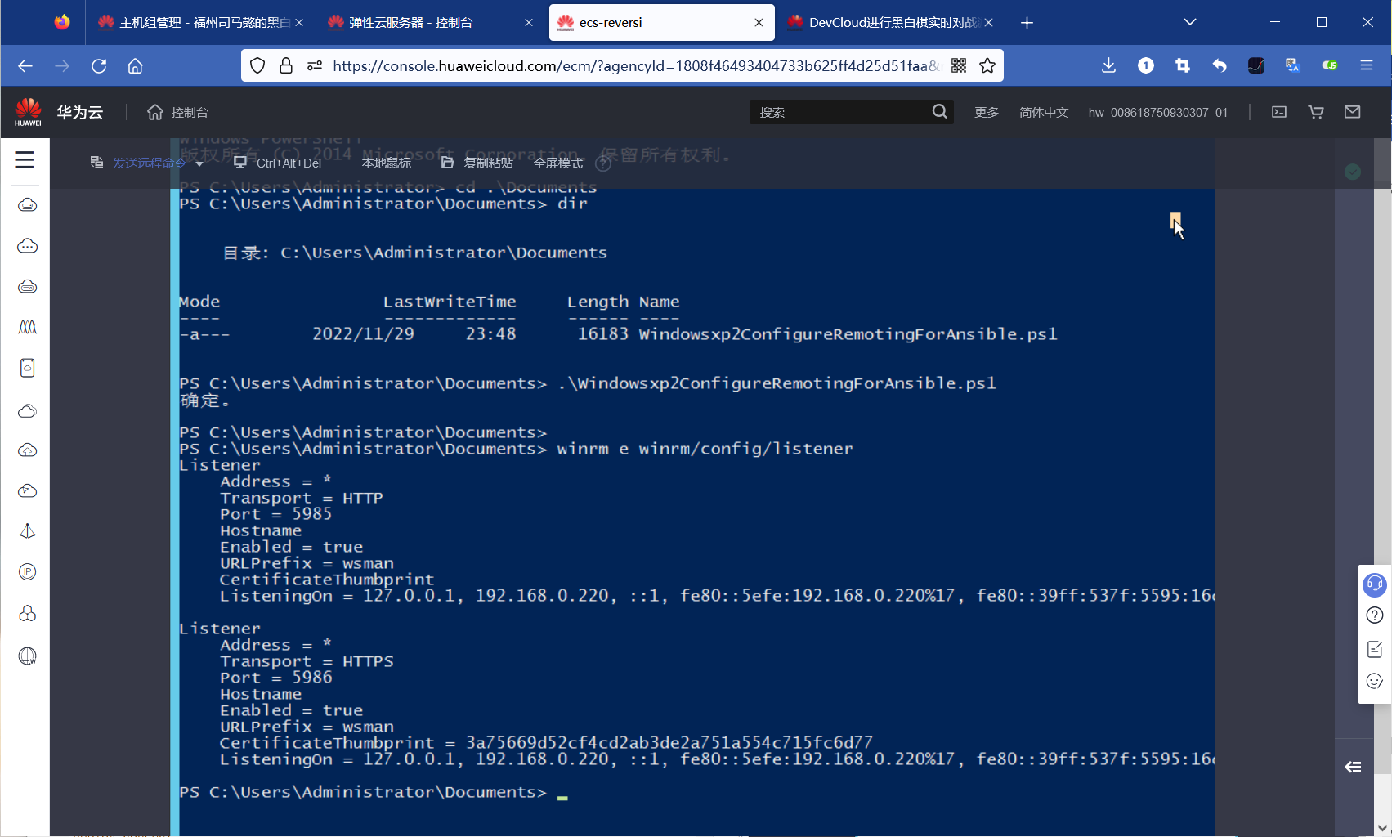Open the feedback edit icon in floating panel
1392x837 pixels.
pyautogui.click(x=1375, y=649)
